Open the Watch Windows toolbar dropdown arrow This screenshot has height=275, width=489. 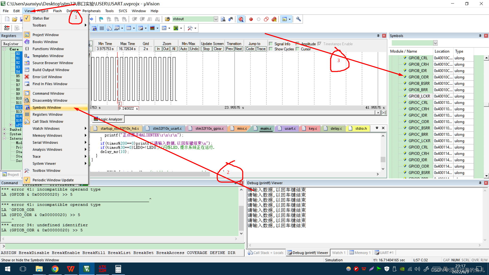click(122, 28)
